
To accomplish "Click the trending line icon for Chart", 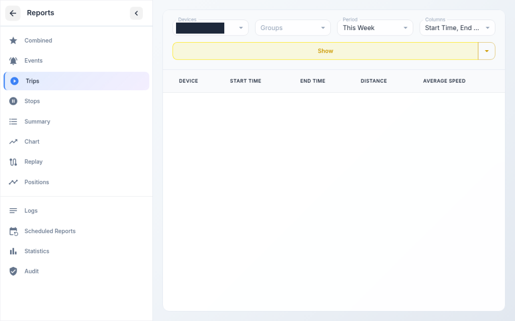I will point(13,141).
